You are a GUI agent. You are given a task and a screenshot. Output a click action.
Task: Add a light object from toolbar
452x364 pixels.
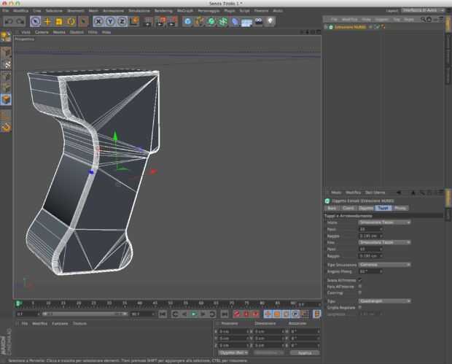[x=270, y=22]
